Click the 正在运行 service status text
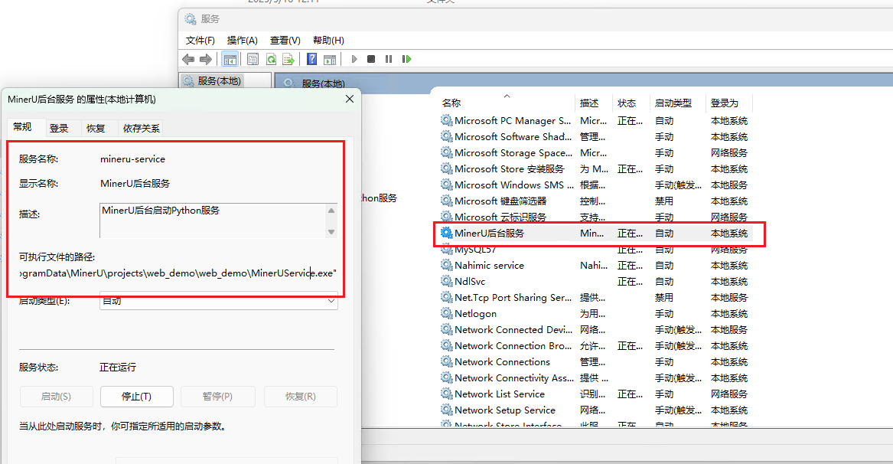 (x=118, y=367)
